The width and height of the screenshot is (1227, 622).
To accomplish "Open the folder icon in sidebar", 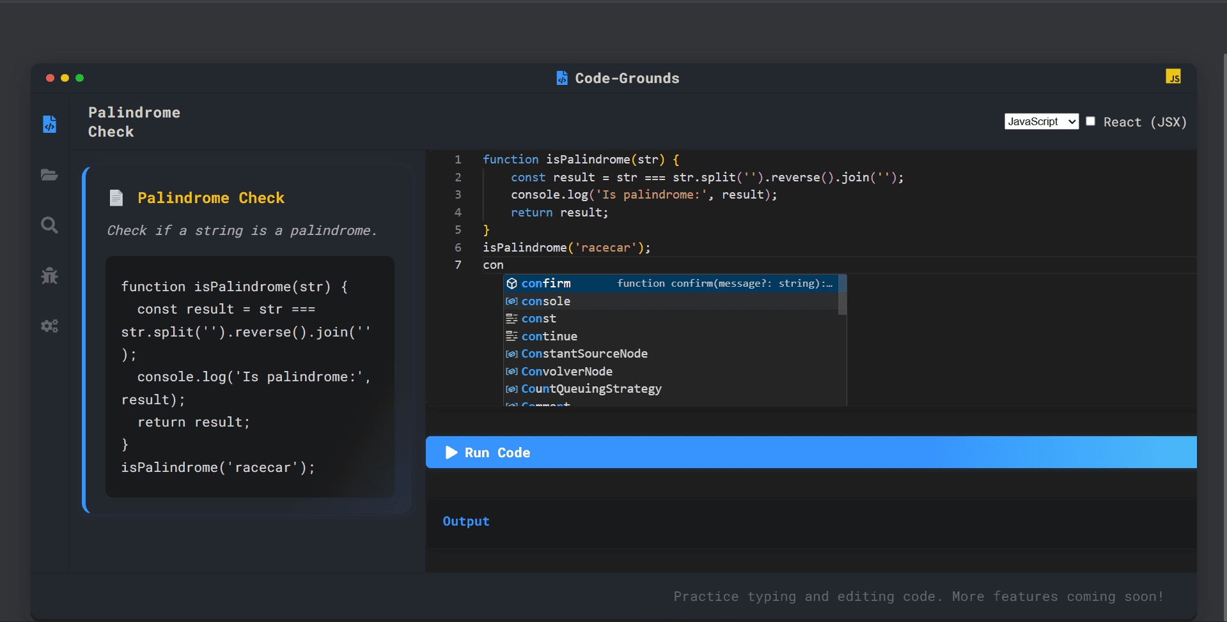I will pos(49,174).
